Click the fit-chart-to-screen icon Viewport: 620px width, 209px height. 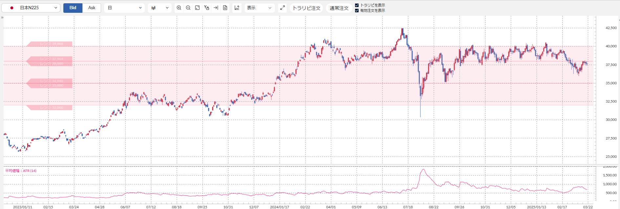(x=197, y=8)
